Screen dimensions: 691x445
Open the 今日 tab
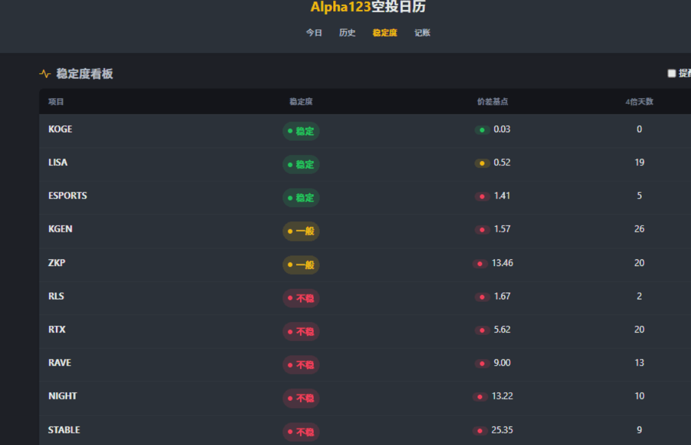[x=314, y=33]
